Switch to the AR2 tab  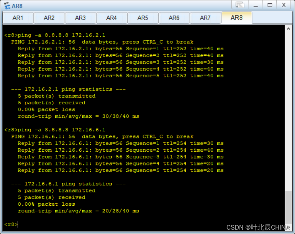tap(49, 18)
